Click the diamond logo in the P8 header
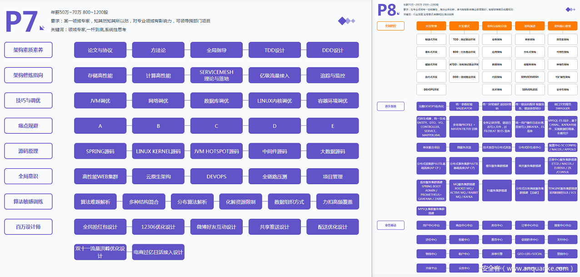This screenshot has height=277, width=580. (x=570, y=10)
